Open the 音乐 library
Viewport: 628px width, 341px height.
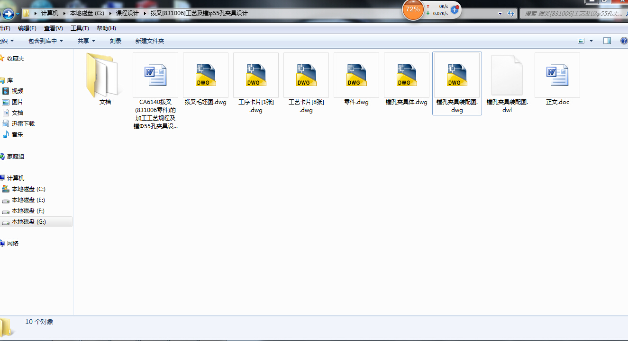click(18, 135)
